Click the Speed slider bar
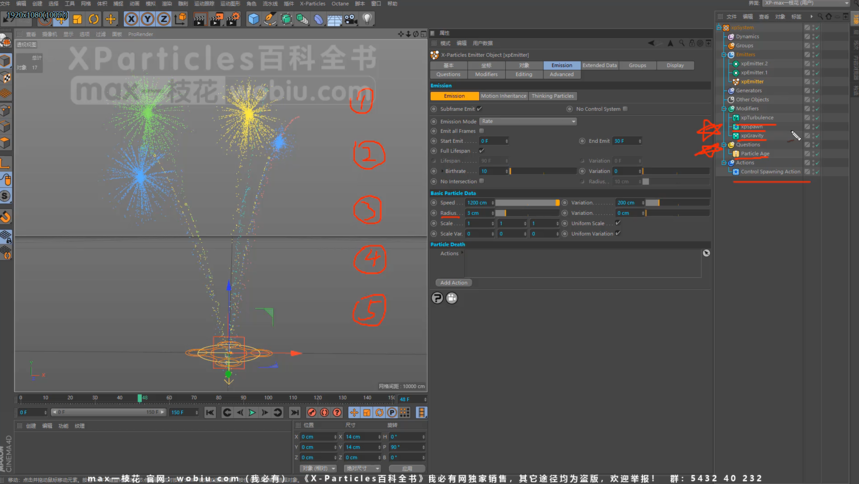This screenshot has width=859, height=484. pyautogui.click(x=528, y=202)
